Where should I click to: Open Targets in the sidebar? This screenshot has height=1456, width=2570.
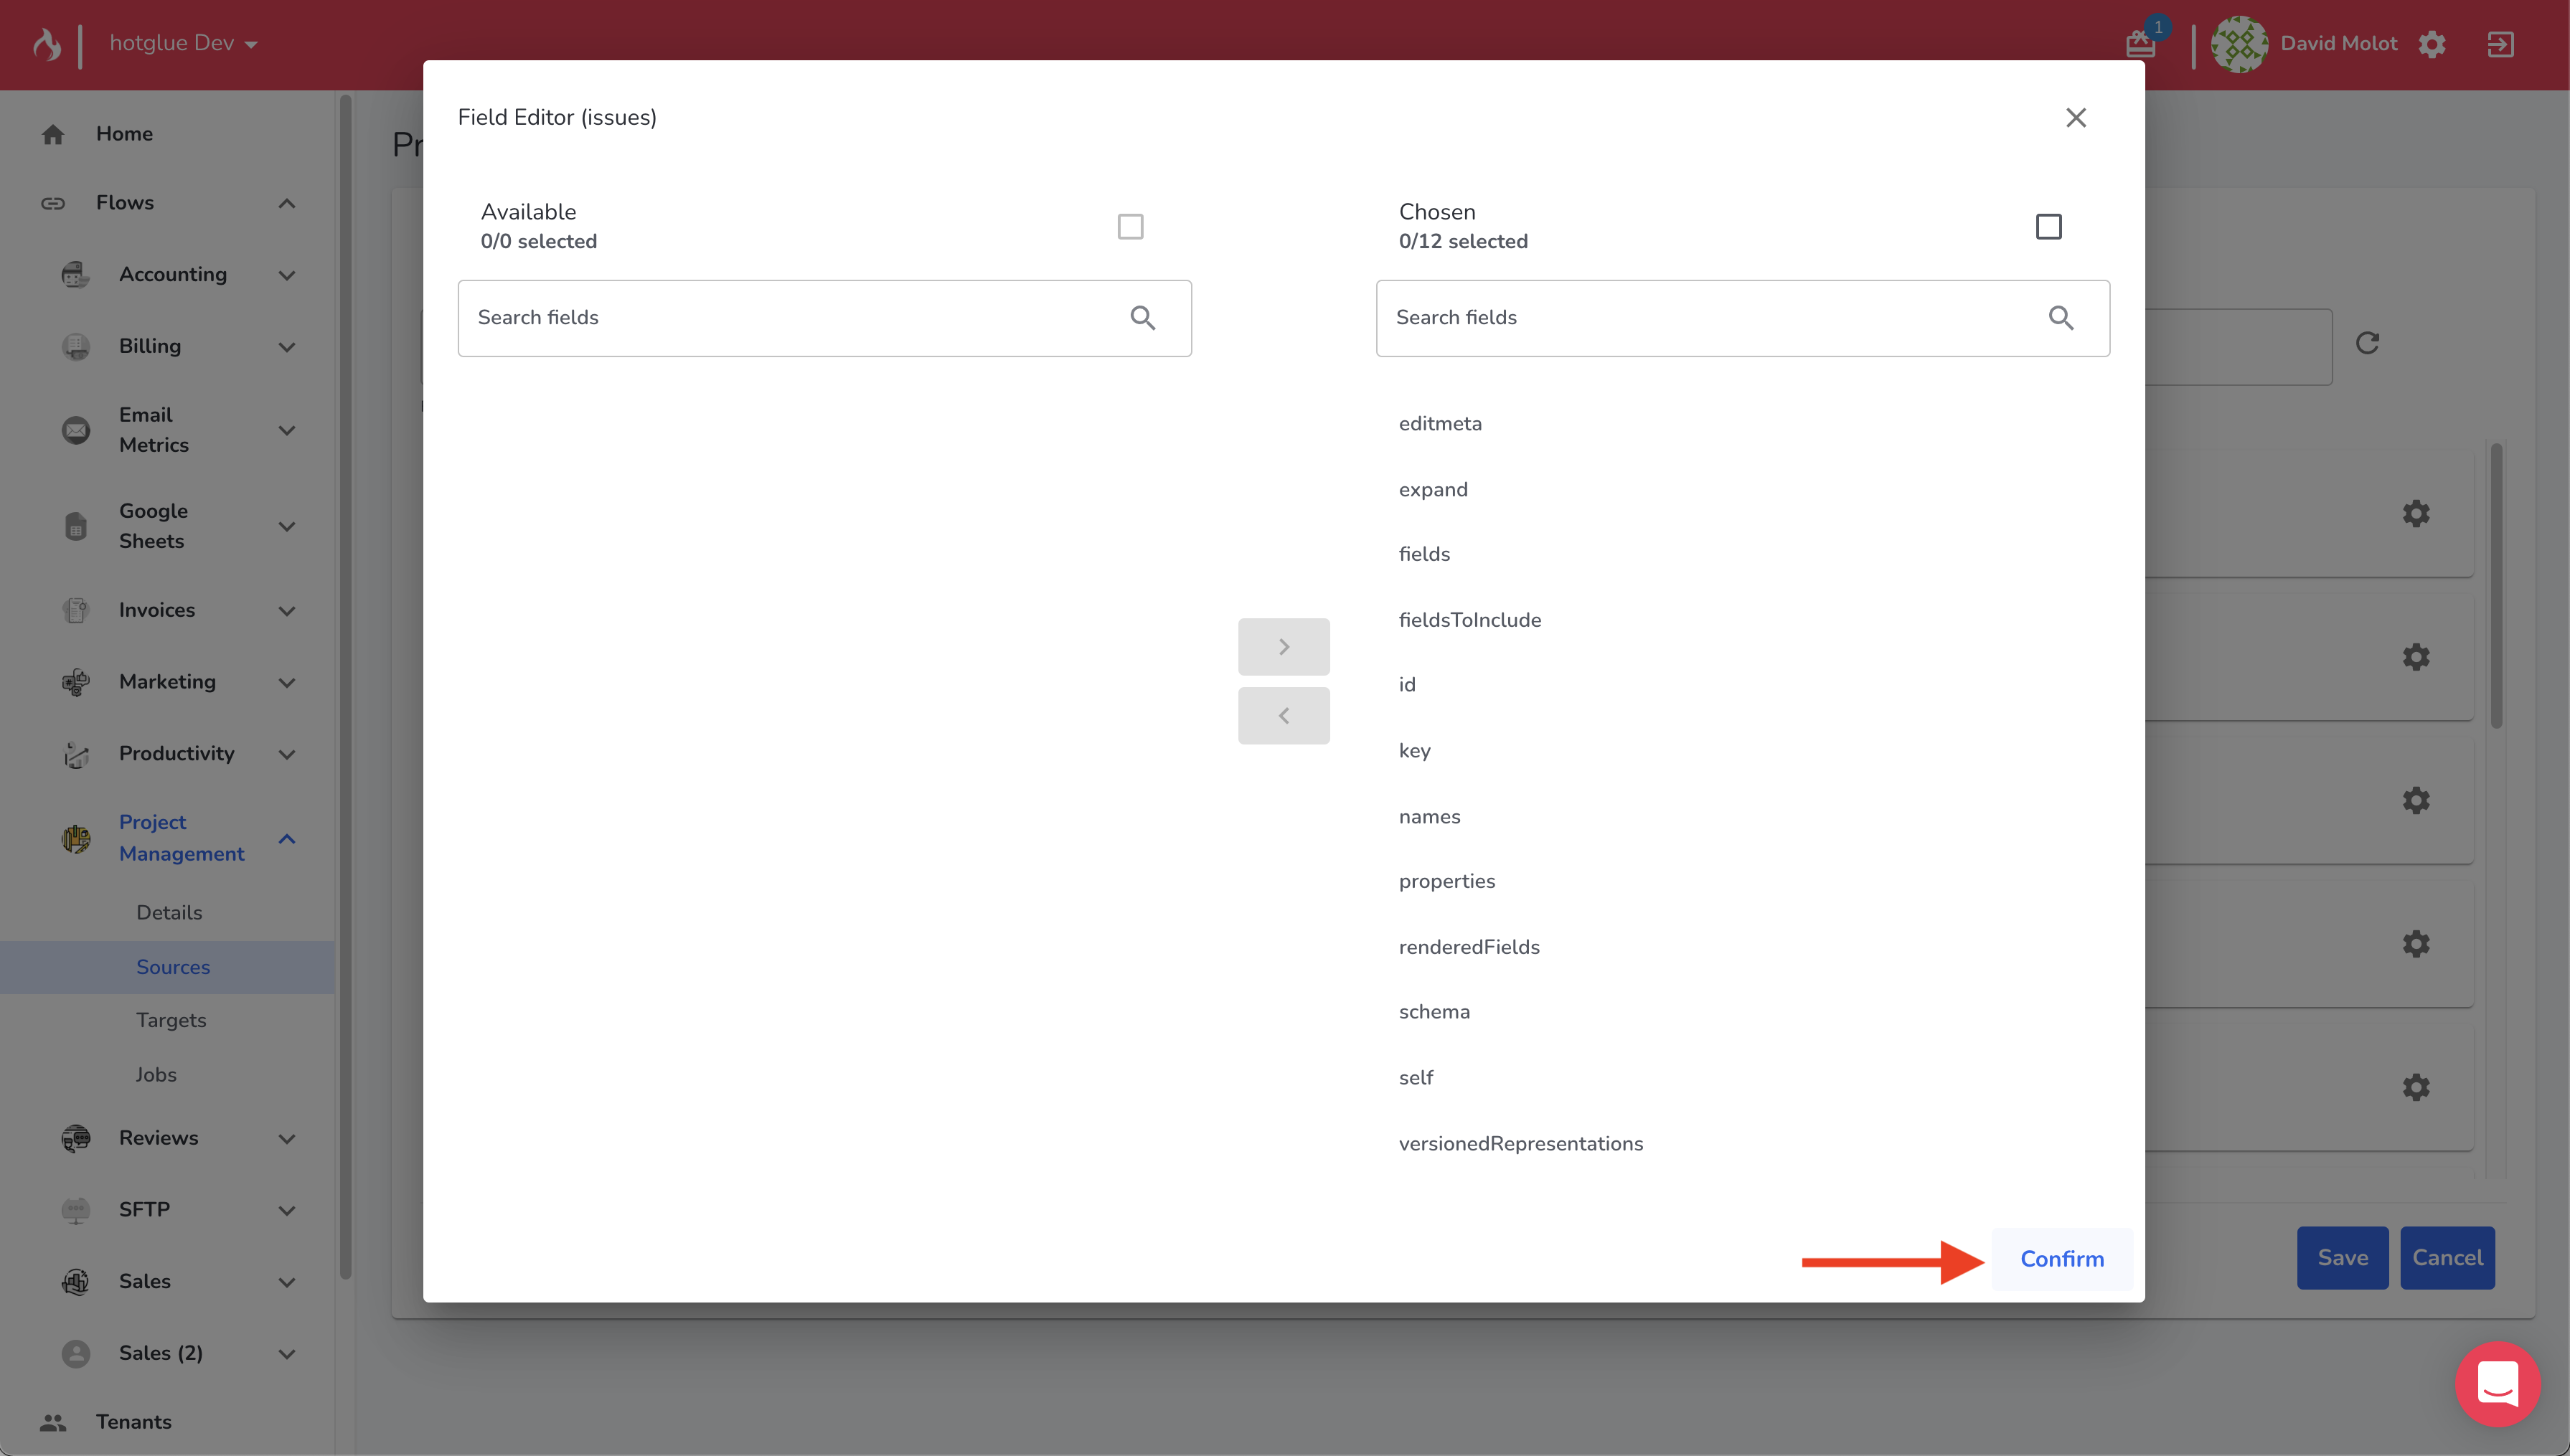(x=171, y=1020)
